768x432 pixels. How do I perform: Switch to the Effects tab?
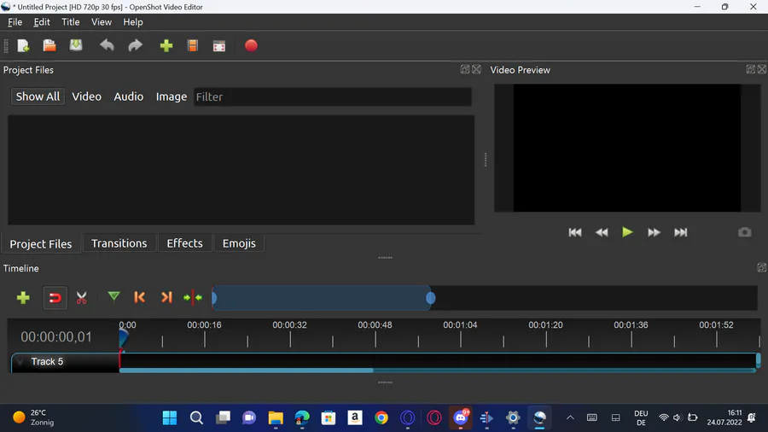click(184, 243)
